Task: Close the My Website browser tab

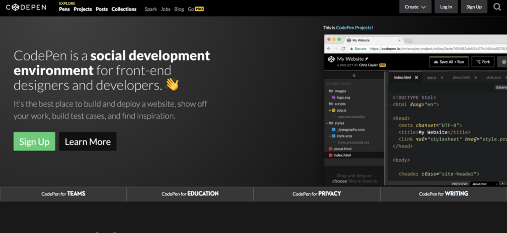Action: click(x=399, y=40)
